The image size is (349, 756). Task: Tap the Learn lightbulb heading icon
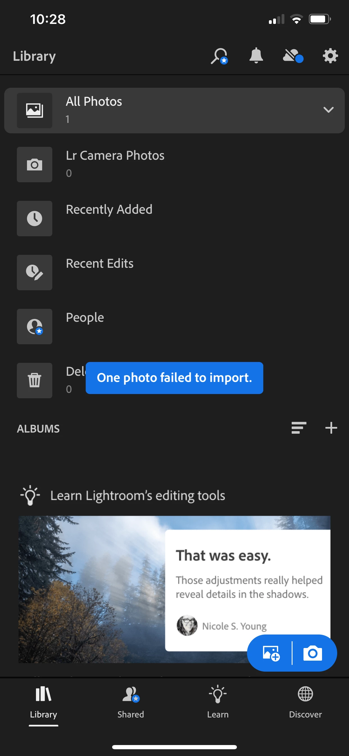tap(30, 495)
